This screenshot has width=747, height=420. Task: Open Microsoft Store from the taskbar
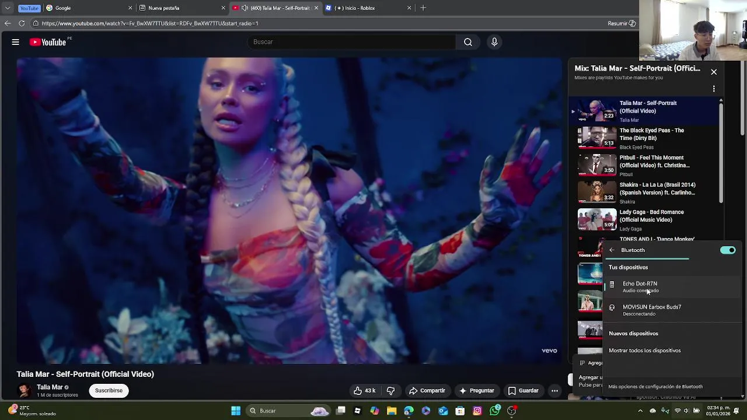(x=460, y=411)
